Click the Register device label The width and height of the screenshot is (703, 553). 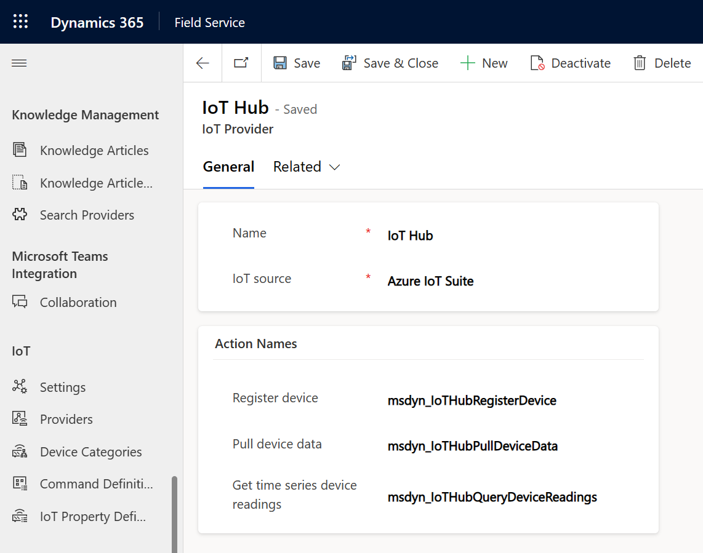click(275, 398)
